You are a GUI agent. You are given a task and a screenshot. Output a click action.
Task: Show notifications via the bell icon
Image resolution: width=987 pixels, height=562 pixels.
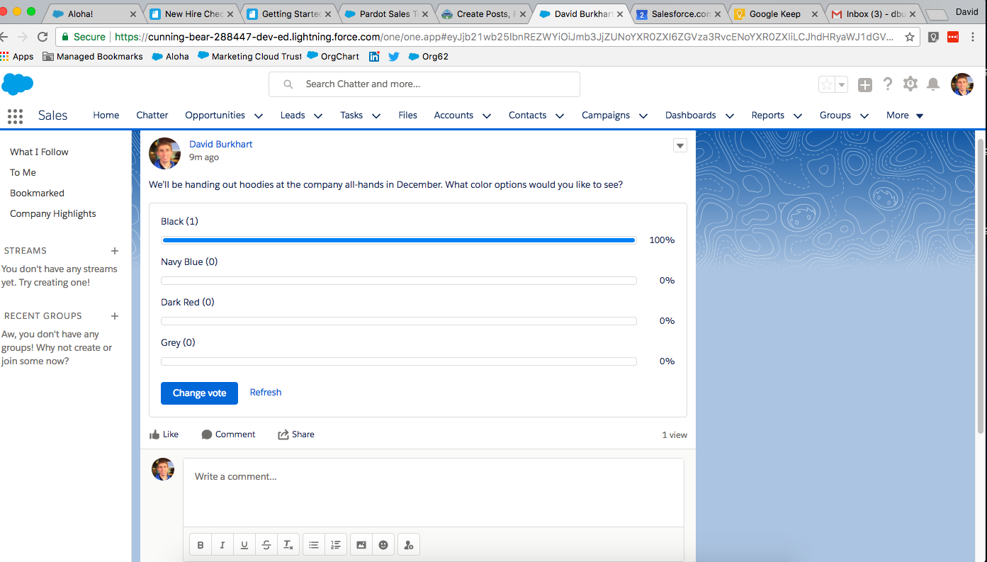coord(934,84)
